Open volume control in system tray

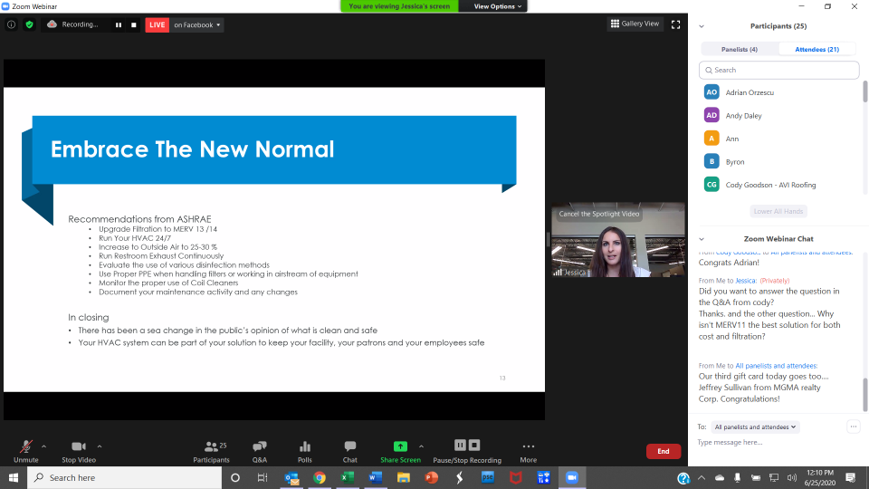click(791, 477)
